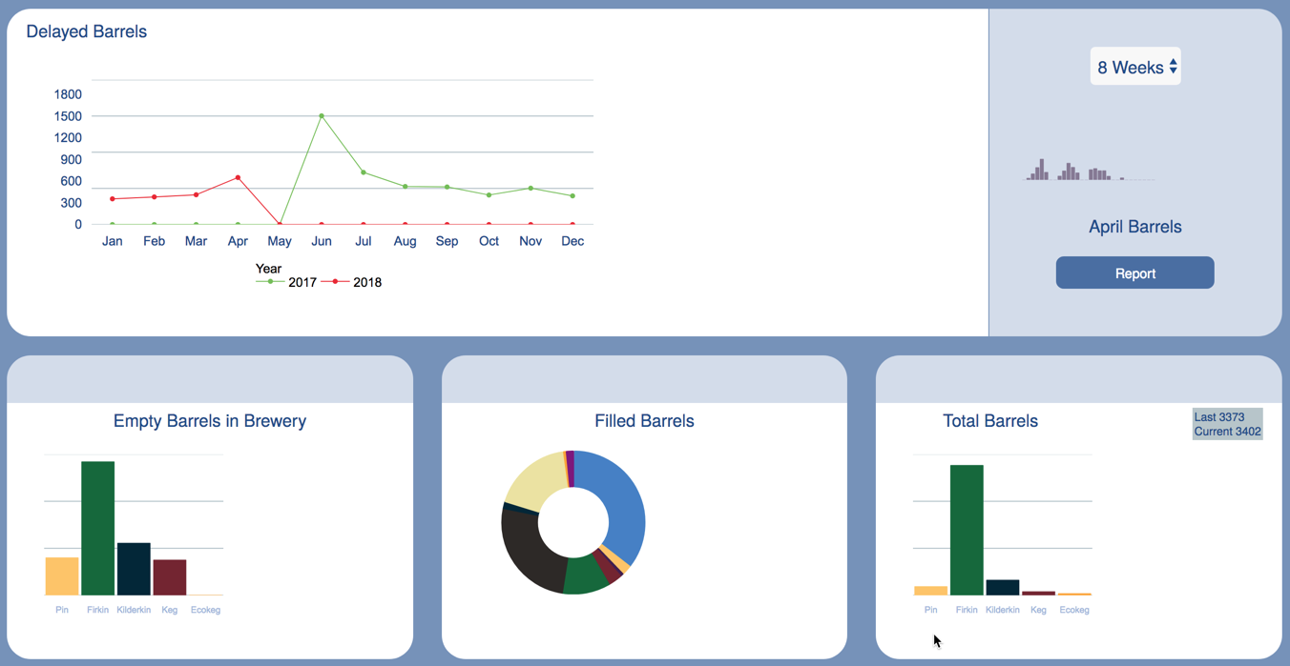Click the Firkin bar in Total Barrels chart

coord(967,530)
